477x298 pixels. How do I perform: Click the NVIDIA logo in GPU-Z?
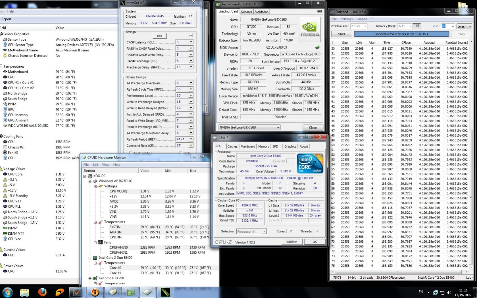pyautogui.click(x=310, y=30)
